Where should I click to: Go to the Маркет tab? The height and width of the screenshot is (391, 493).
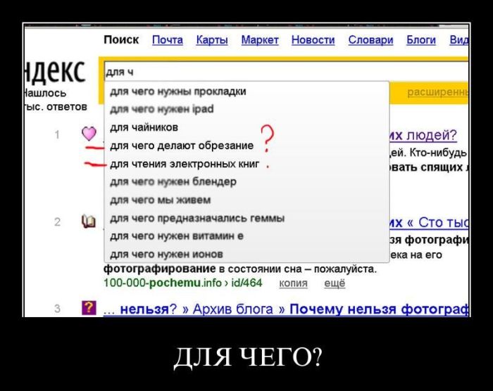click(x=260, y=40)
